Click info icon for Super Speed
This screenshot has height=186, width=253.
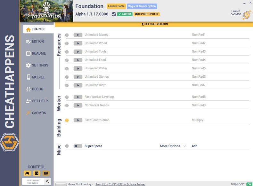click(x=67, y=146)
